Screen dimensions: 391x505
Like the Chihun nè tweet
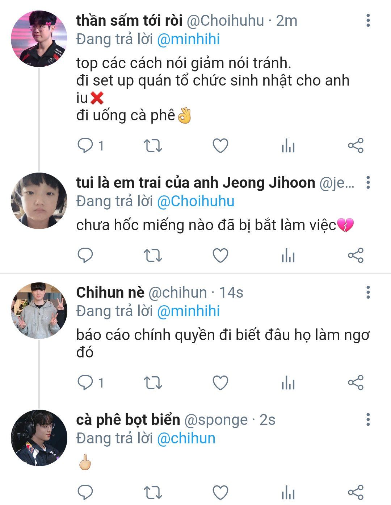point(220,383)
